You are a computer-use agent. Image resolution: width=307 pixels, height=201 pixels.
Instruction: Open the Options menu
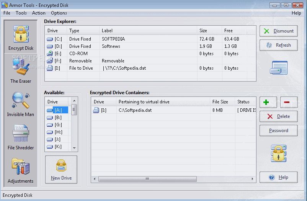pyautogui.click(x=59, y=13)
